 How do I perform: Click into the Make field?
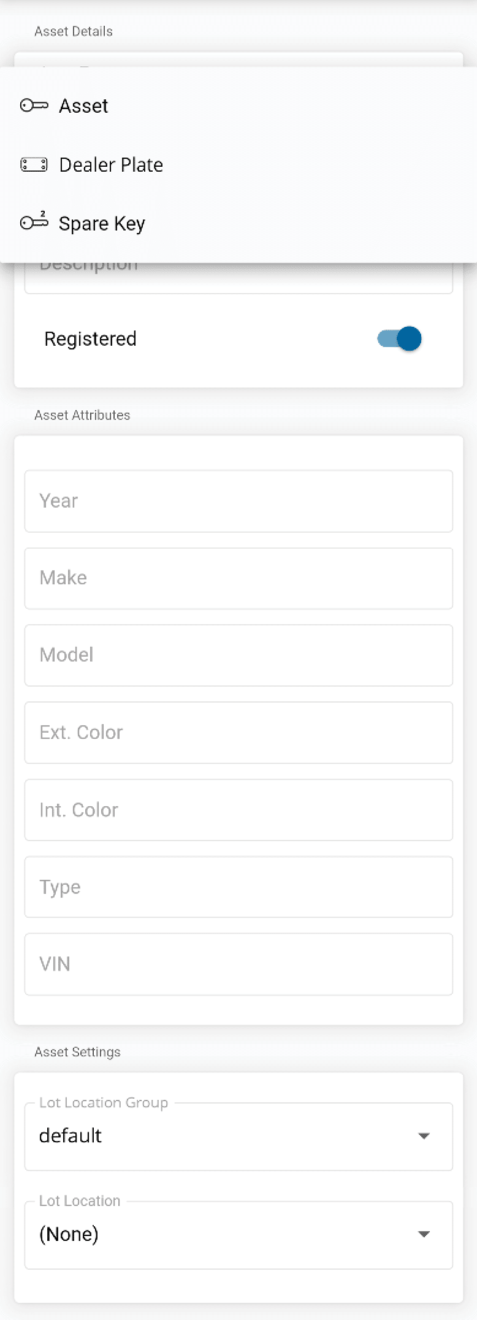(x=238, y=578)
